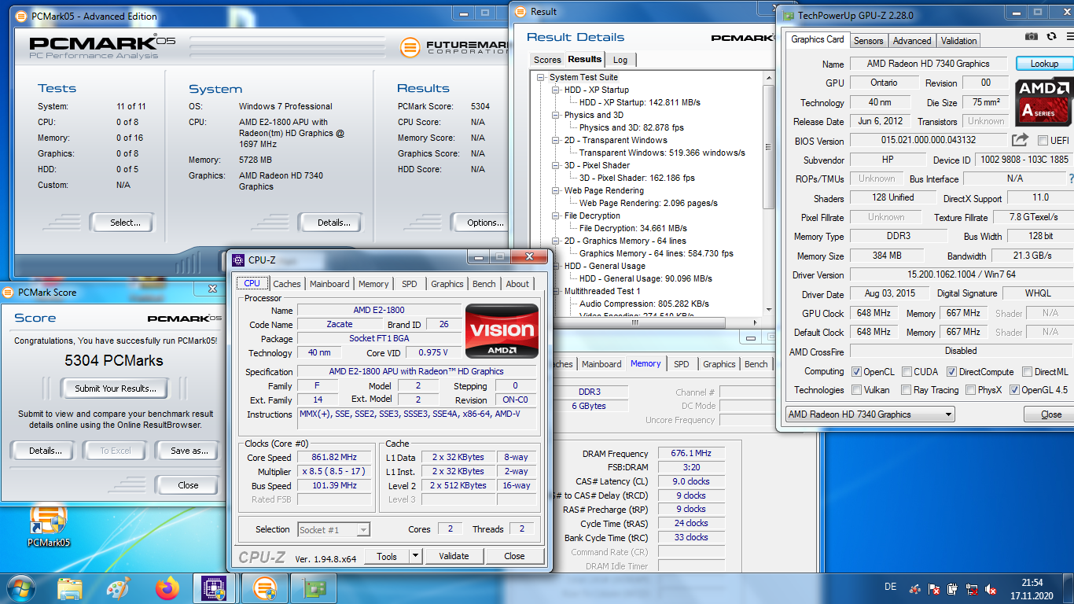Image resolution: width=1074 pixels, height=604 pixels.
Task: Open Windows Explorer from the taskbar
Action: pos(70,587)
